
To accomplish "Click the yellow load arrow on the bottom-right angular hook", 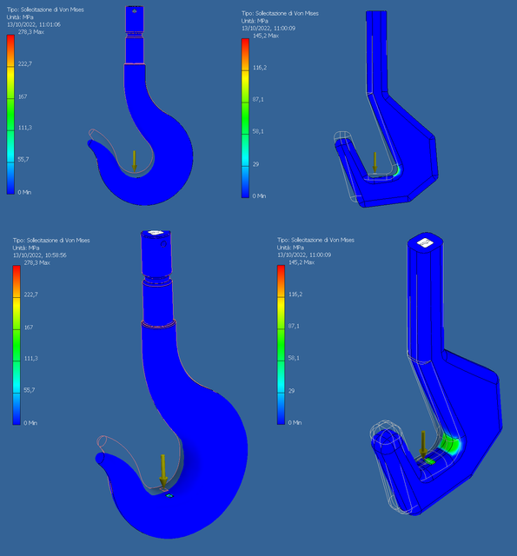I will [x=423, y=444].
